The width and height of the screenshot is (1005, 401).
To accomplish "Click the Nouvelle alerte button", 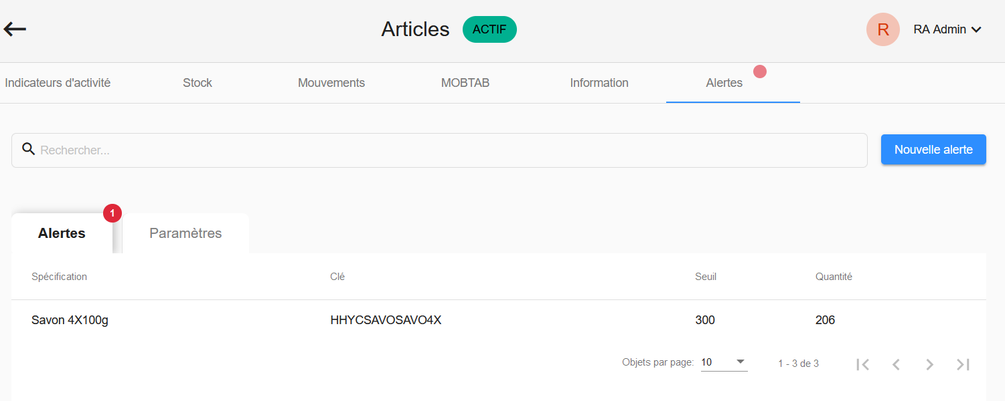I will click(x=933, y=150).
